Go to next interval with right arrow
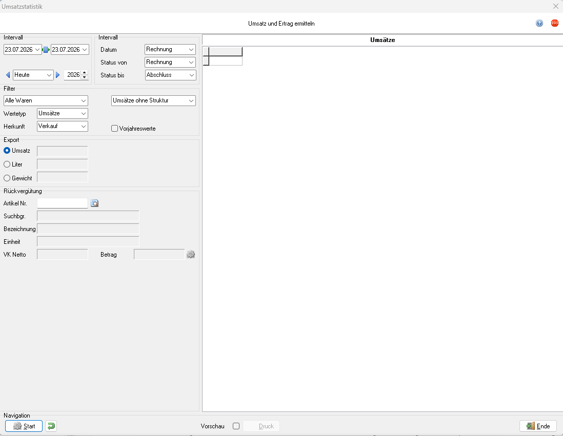Screen dimensions: 563x436 57,75
